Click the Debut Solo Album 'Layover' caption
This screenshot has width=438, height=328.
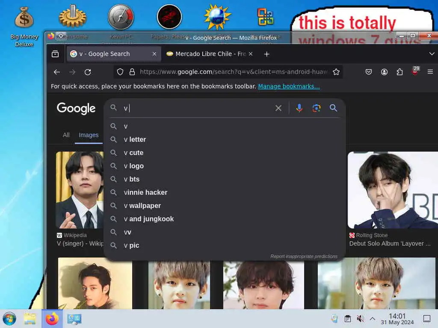click(x=390, y=243)
